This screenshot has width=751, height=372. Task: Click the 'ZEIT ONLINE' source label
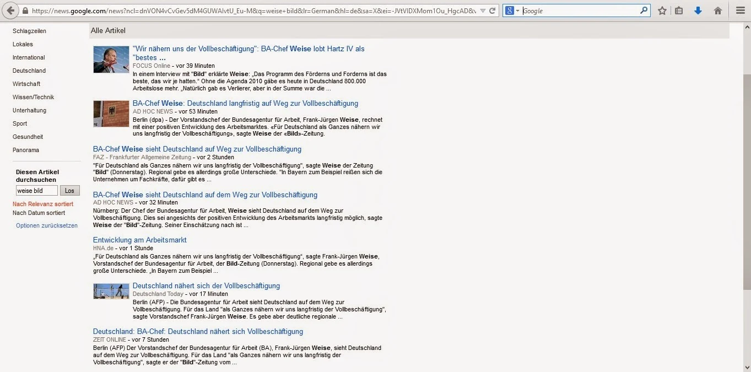tap(110, 339)
